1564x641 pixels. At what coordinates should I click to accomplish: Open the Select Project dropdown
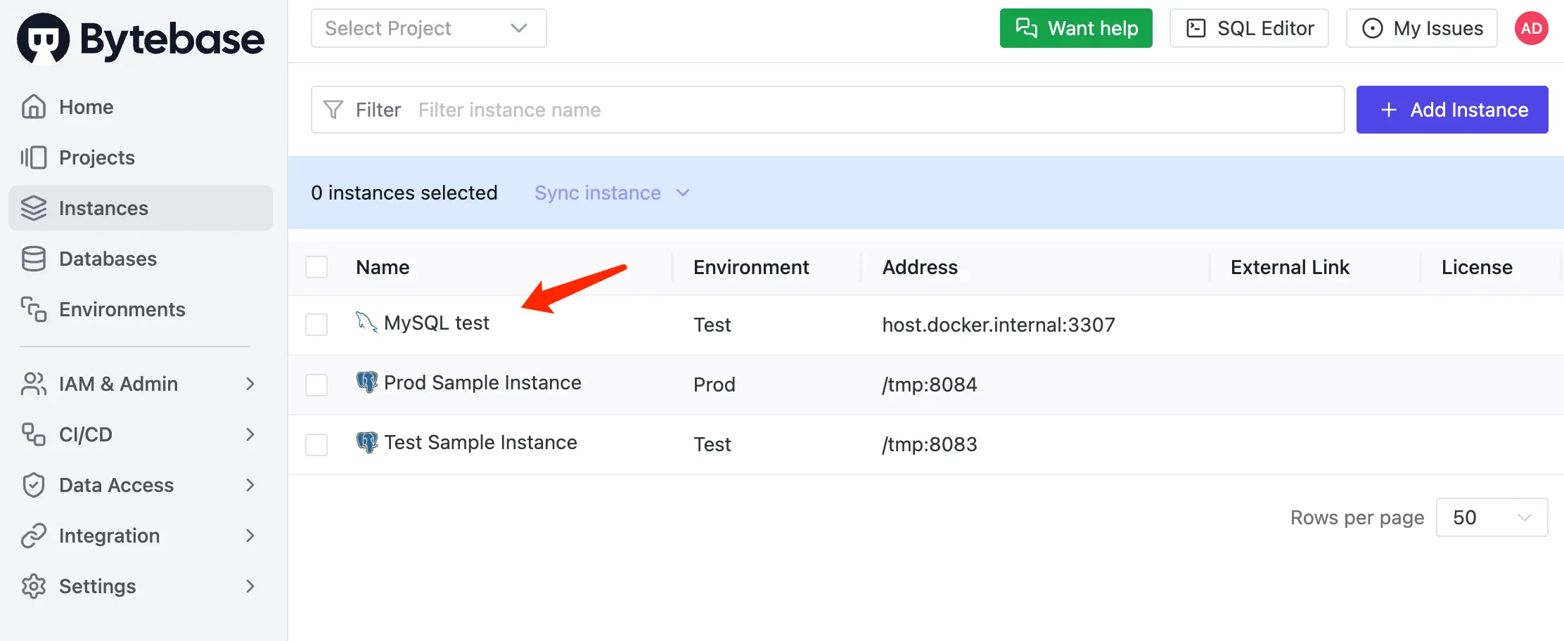click(428, 28)
